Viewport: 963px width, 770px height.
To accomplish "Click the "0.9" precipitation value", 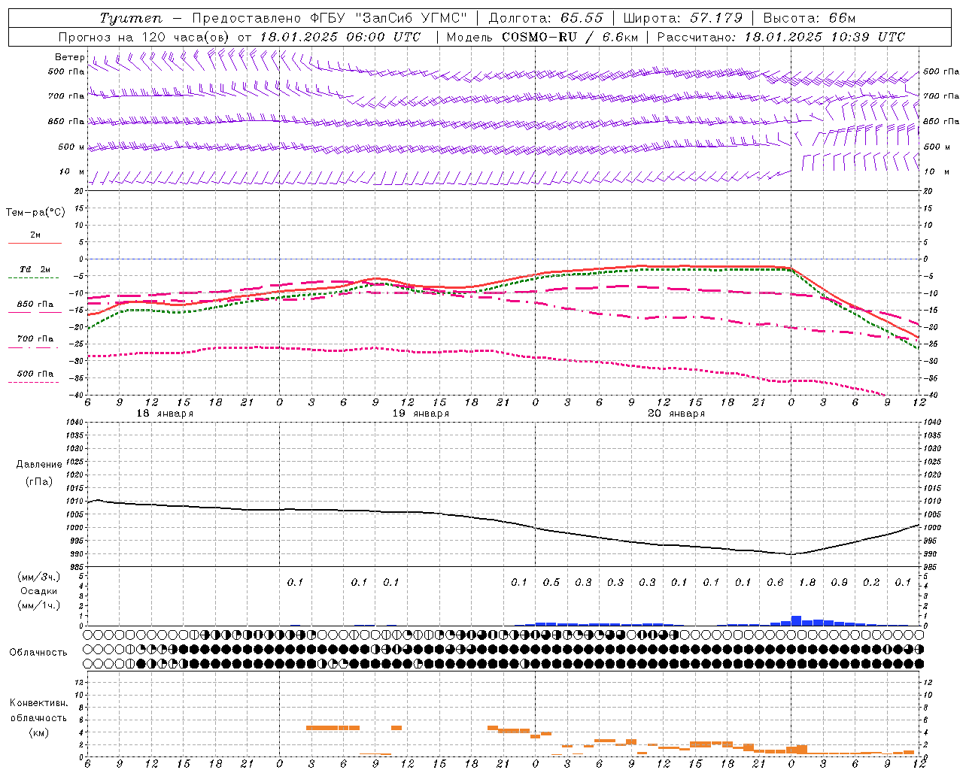I will click(x=839, y=582).
